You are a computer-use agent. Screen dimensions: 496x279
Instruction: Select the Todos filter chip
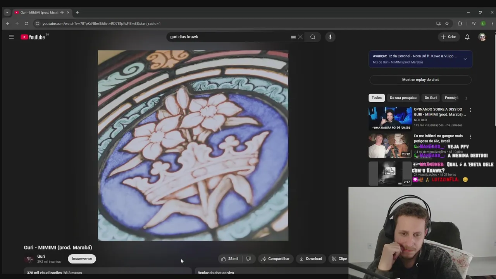tap(377, 98)
